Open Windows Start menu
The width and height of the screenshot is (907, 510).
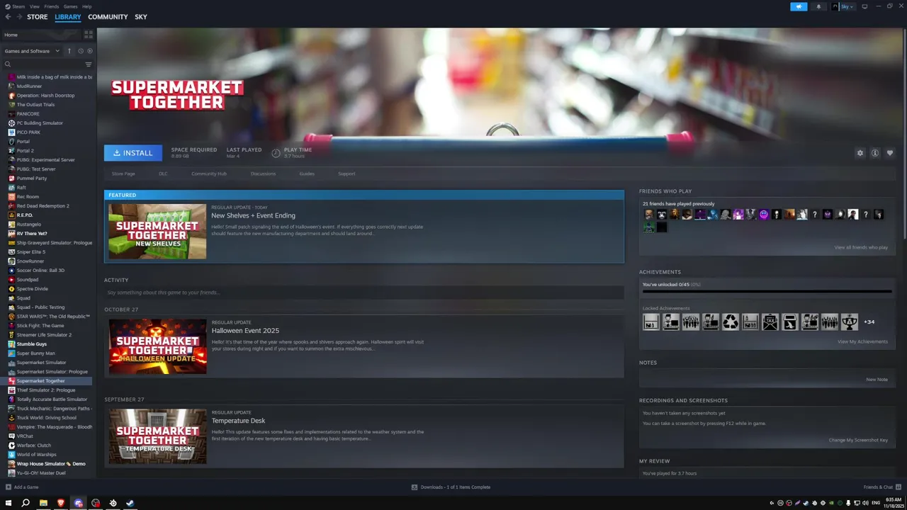(x=9, y=503)
